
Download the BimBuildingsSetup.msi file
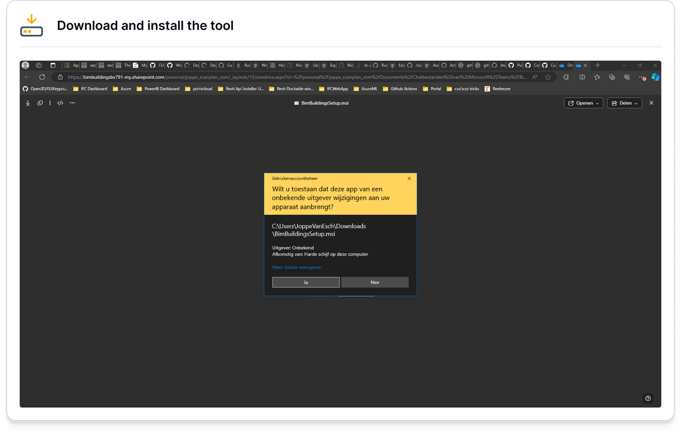[x=28, y=103]
